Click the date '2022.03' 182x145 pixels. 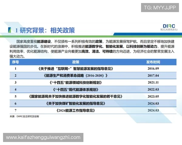coord(153,89)
